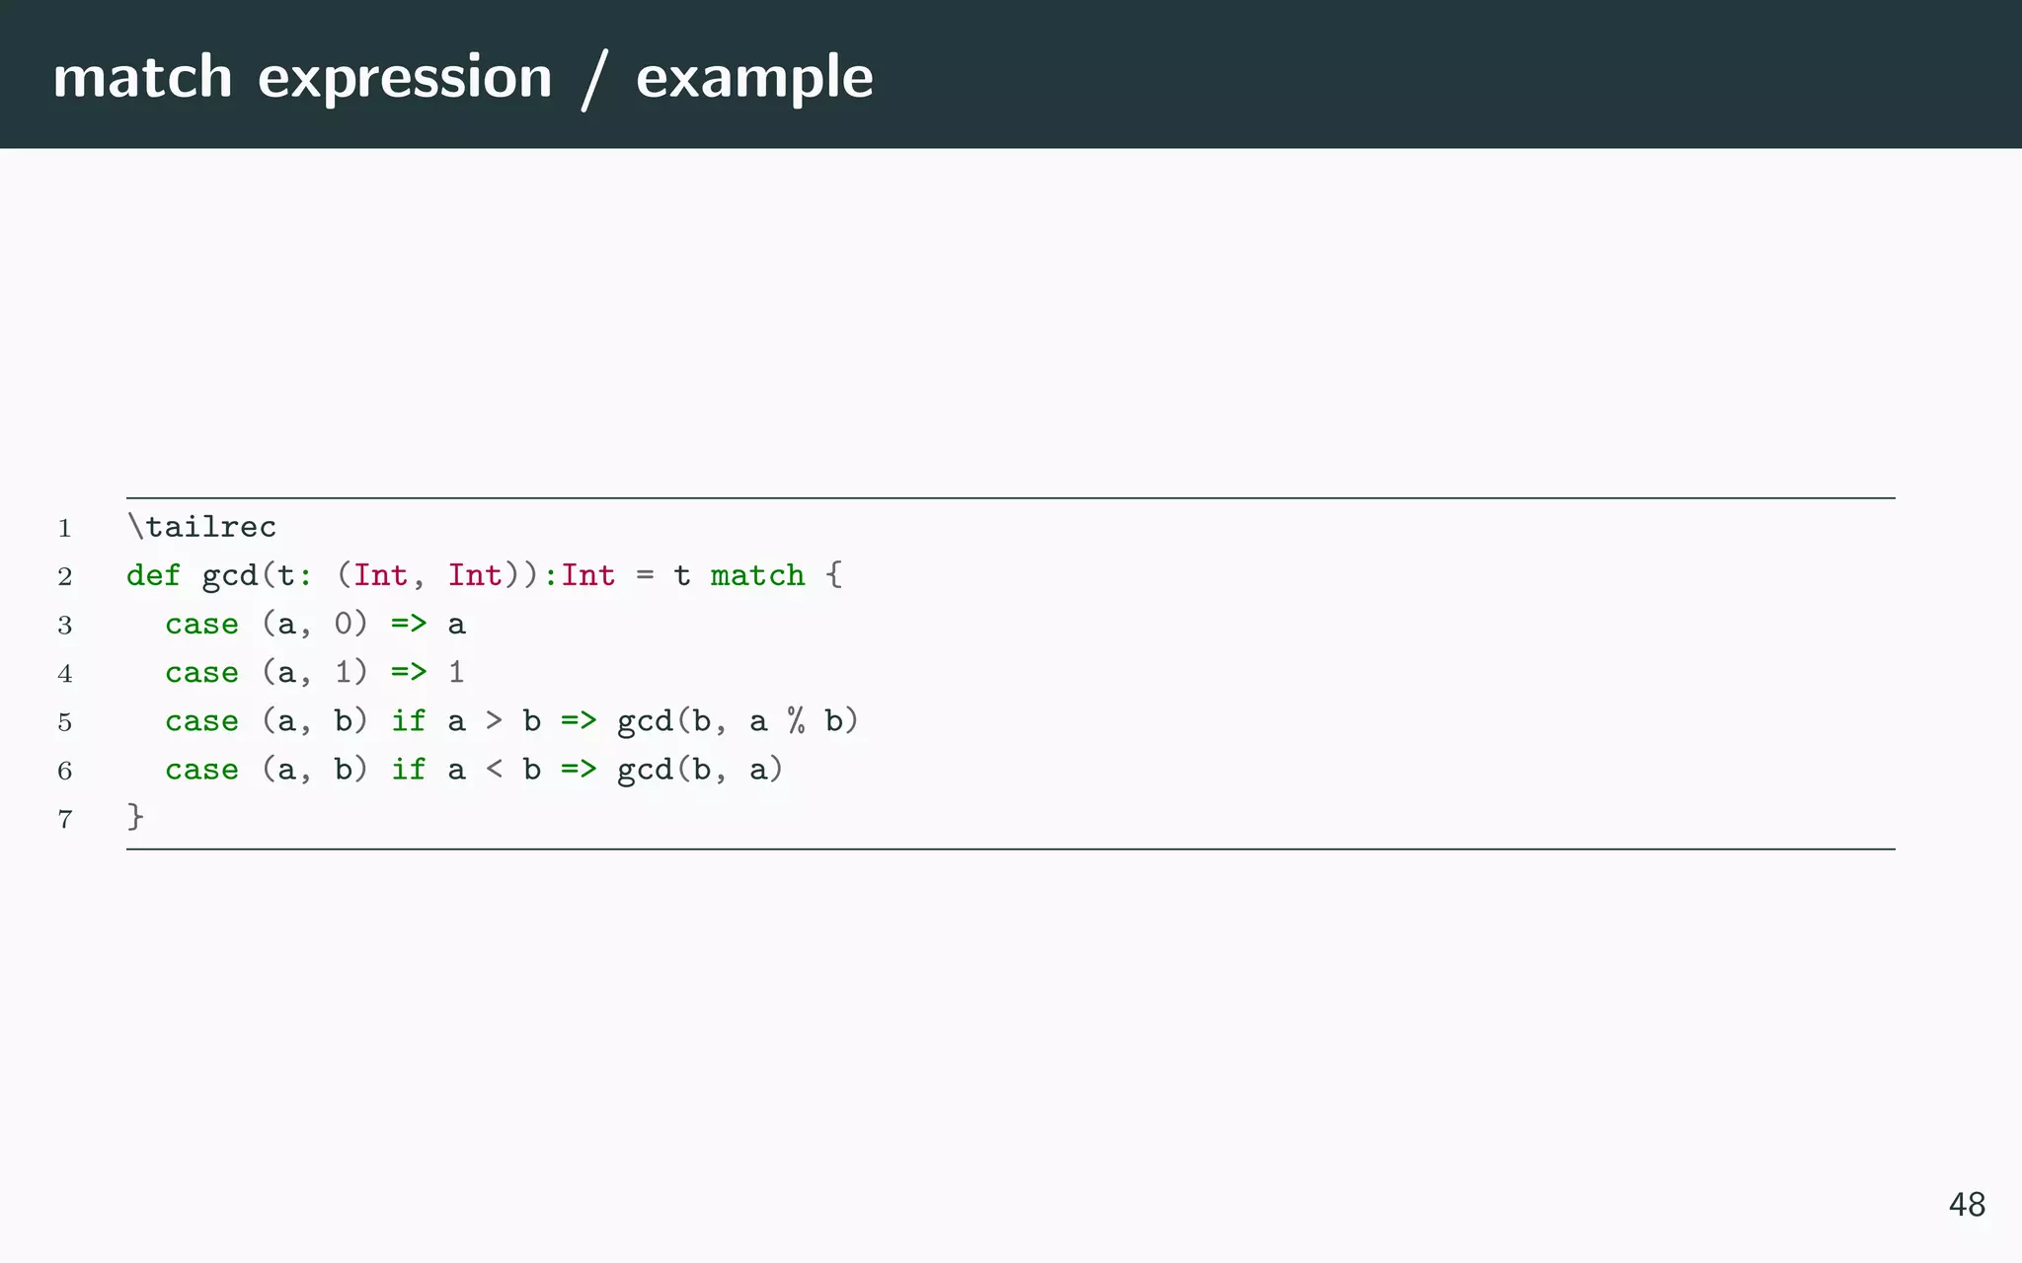Click the 'match' keyword on line 2
This screenshot has height=1263, width=2022.
tap(757, 575)
